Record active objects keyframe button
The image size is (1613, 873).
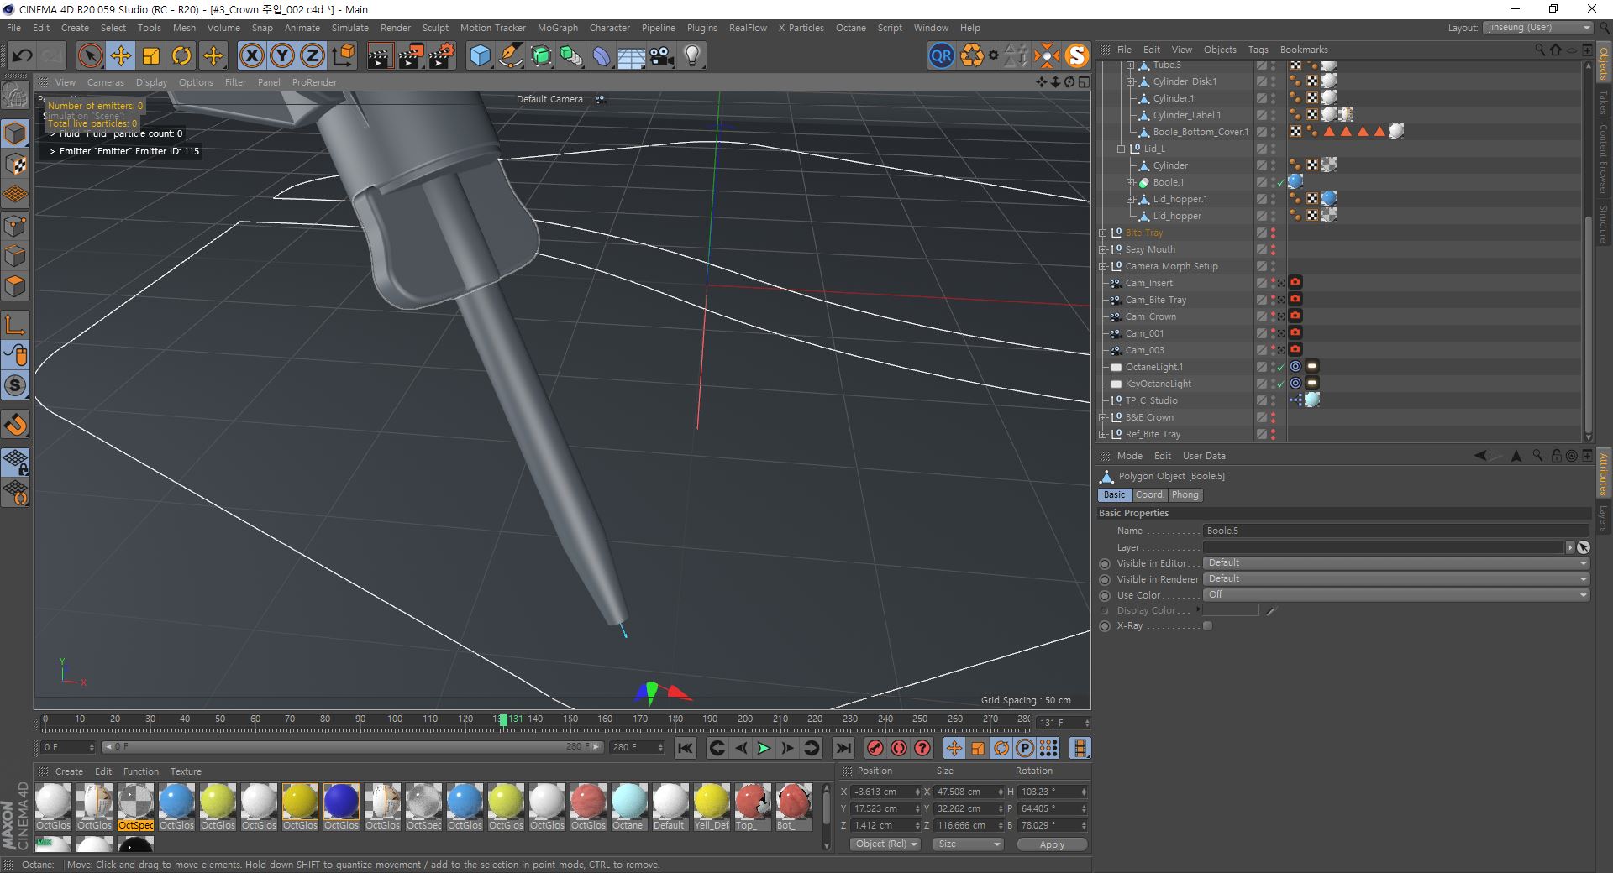(875, 748)
